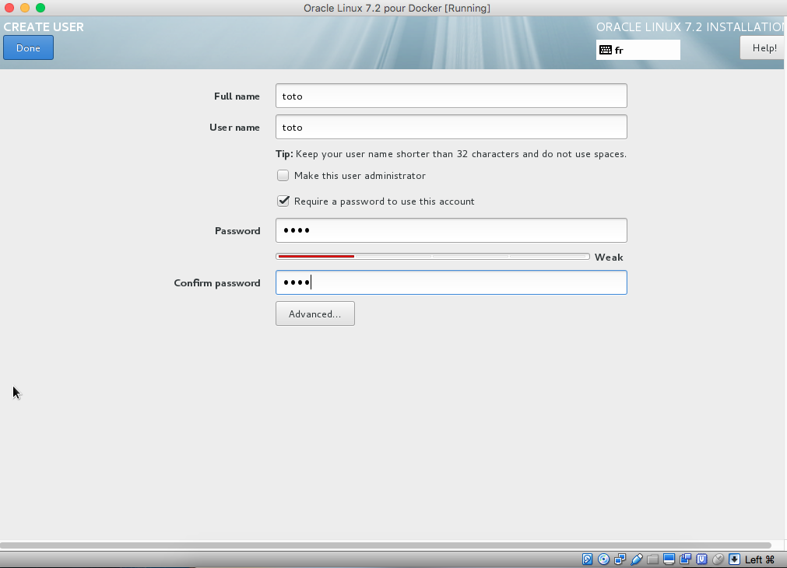Open the optical disc drive status icon

(x=604, y=559)
